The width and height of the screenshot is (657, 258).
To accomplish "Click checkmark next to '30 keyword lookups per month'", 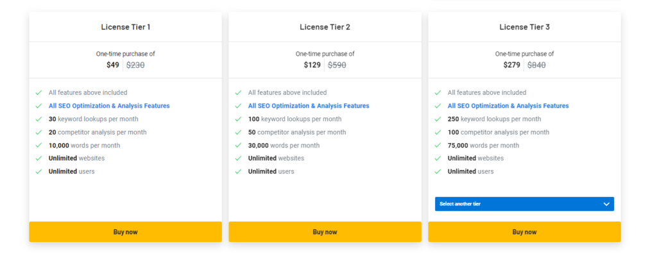I will (x=38, y=119).
